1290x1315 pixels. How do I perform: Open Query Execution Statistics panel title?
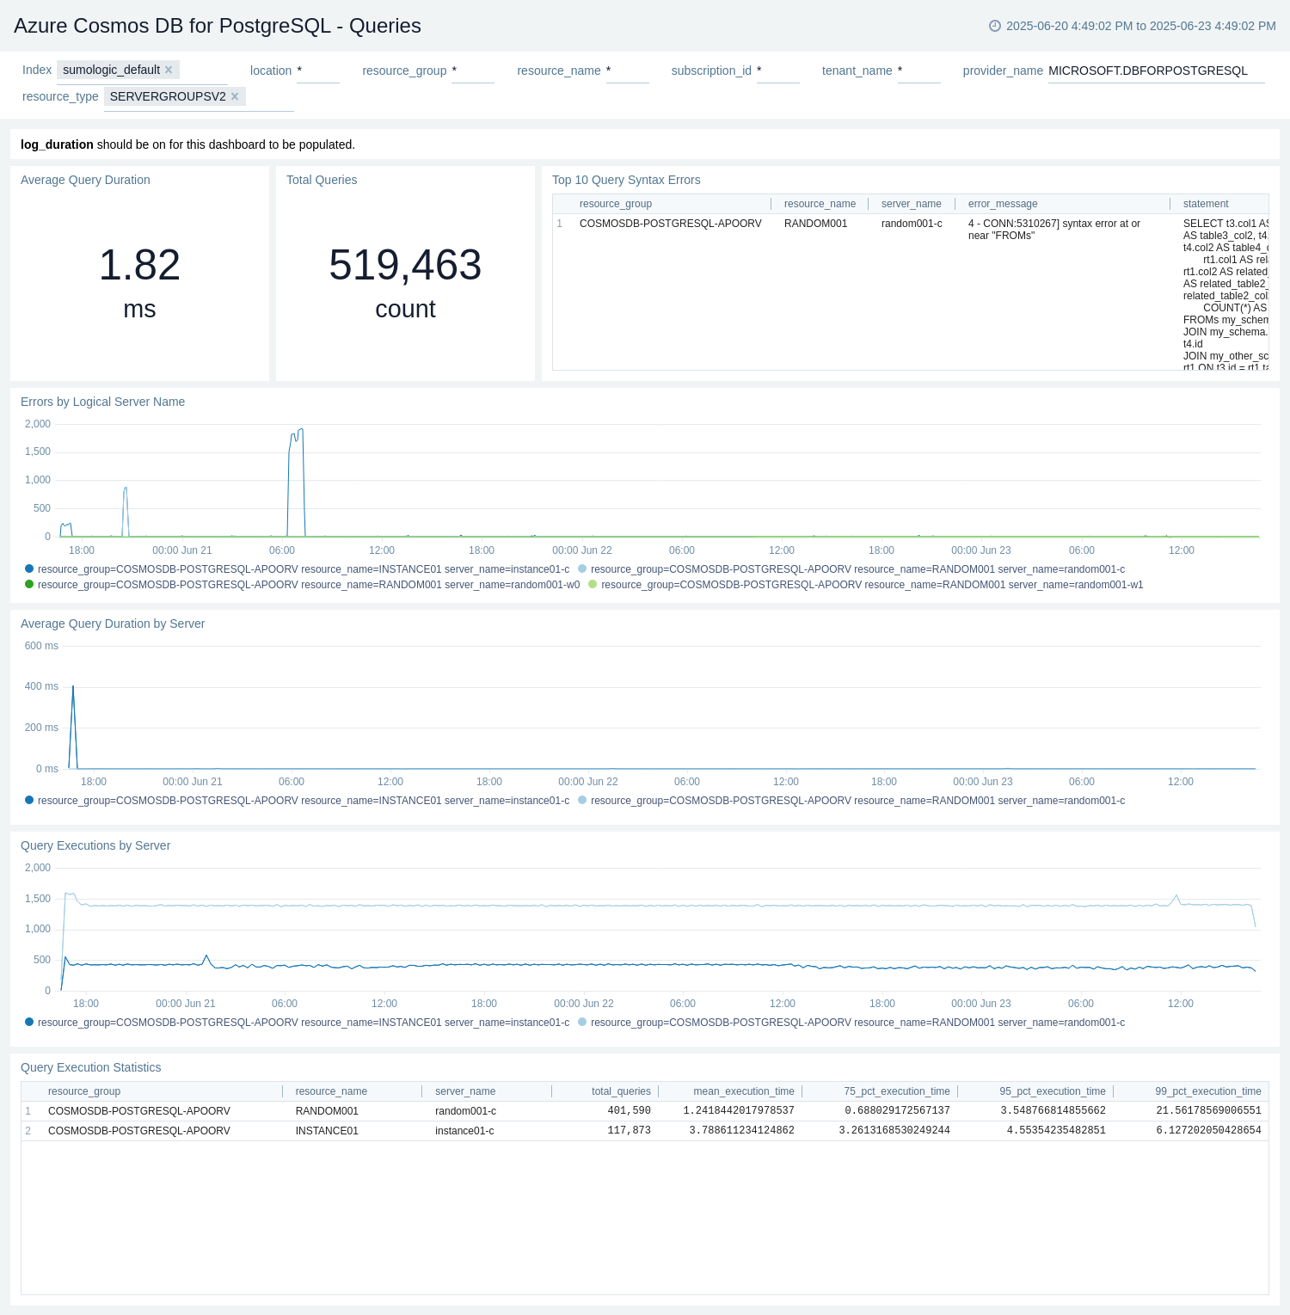click(90, 1067)
